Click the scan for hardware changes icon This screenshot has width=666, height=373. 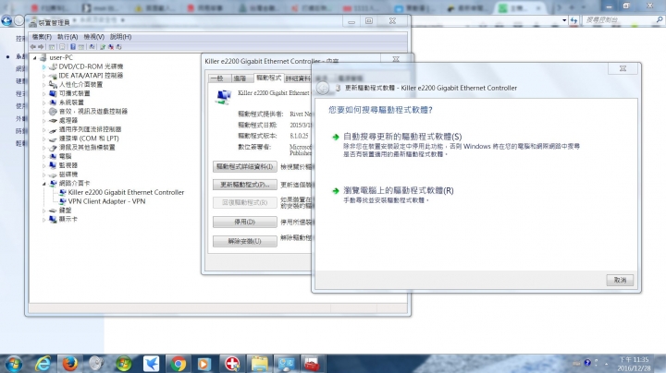click(x=92, y=46)
